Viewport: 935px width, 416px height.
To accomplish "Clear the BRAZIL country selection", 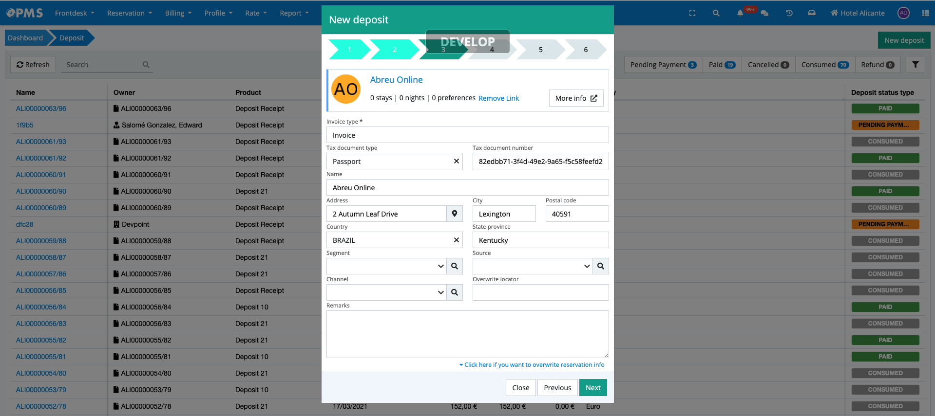I will coord(456,240).
